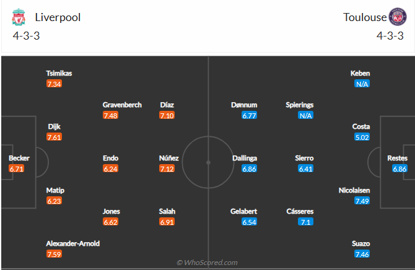Click the WhoScored.com watermark
Image resolution: width=415 pixels, height=270 pixels.
pos(207,263)
